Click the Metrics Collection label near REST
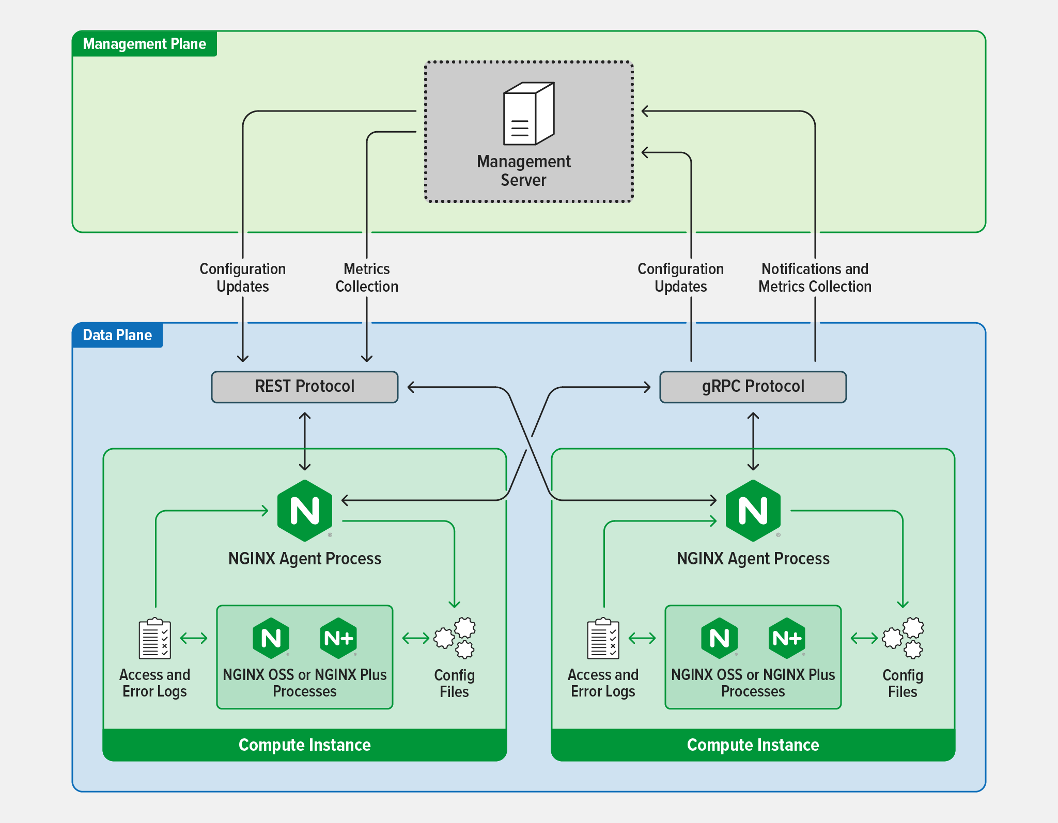This screenshot has height=823, width=1058. pyautogui.click(x=367, y=278)
